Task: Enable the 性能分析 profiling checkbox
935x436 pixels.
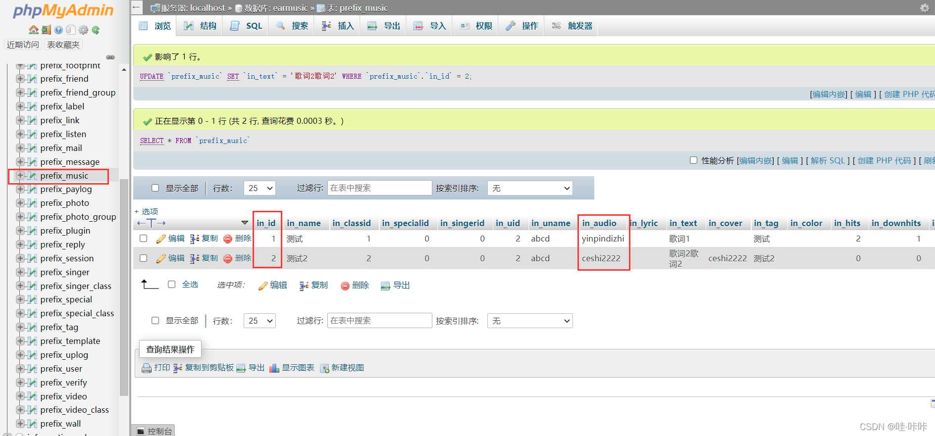Action: click(x=693, y=160)
